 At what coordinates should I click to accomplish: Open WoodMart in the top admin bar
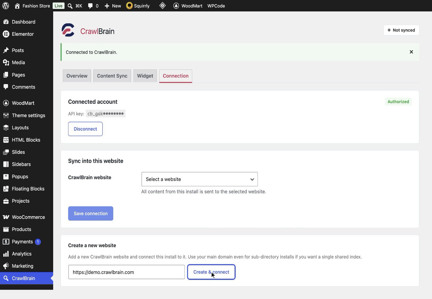pos(188,6)
